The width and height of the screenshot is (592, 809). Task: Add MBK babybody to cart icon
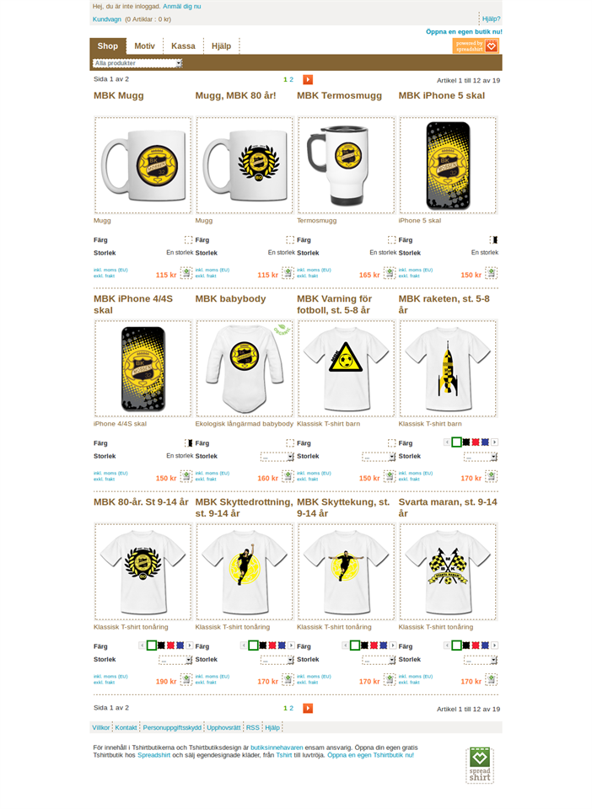(x=288, y=475)
